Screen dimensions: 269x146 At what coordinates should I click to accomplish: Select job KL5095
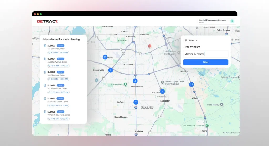(51, 72)
